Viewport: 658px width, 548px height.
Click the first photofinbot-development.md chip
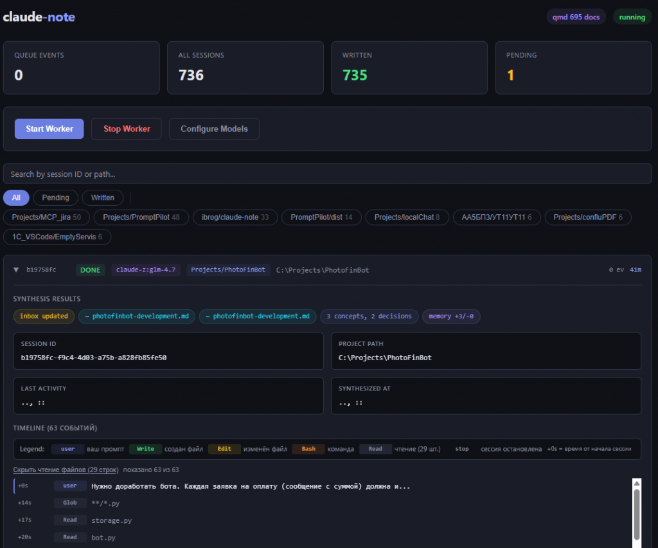click(137, 316)
